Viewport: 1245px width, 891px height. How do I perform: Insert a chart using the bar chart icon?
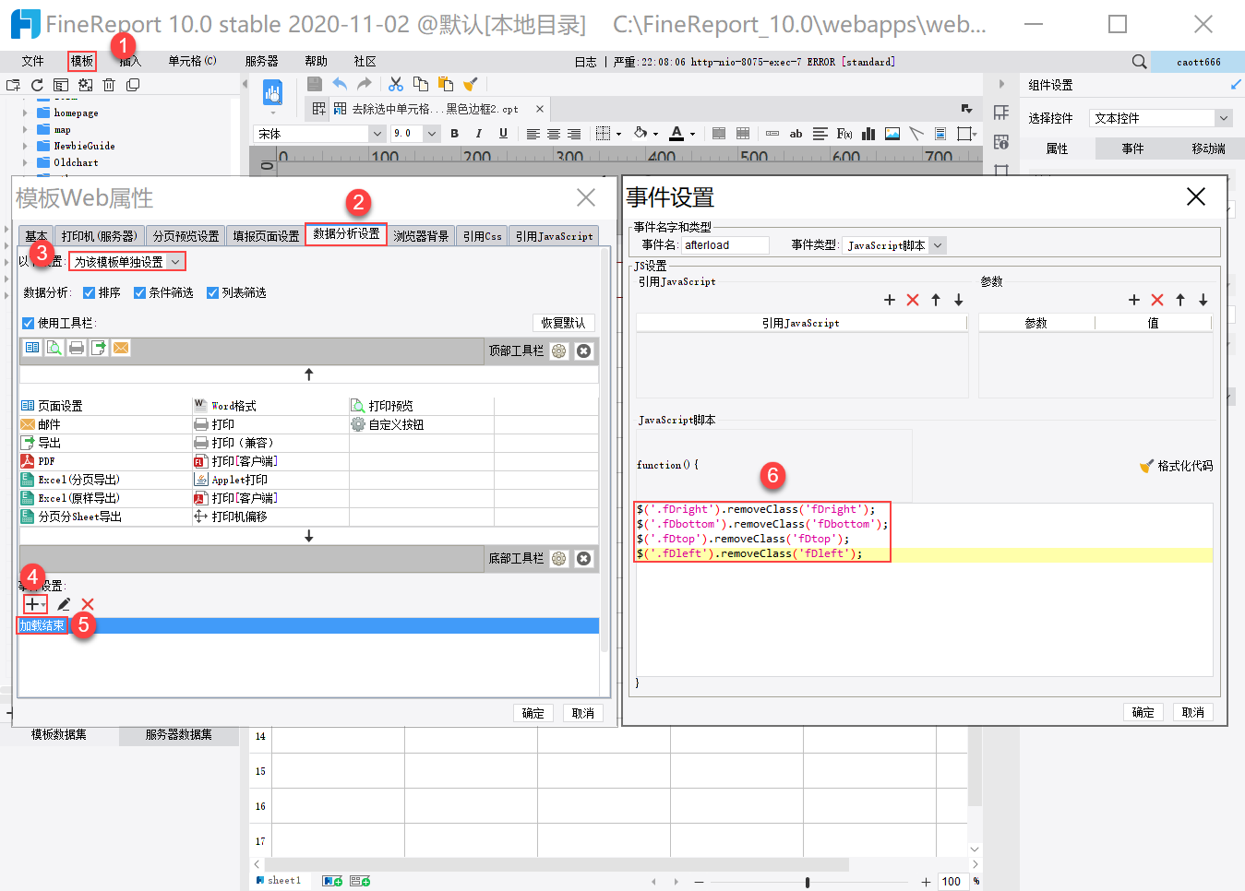(868, 134)
